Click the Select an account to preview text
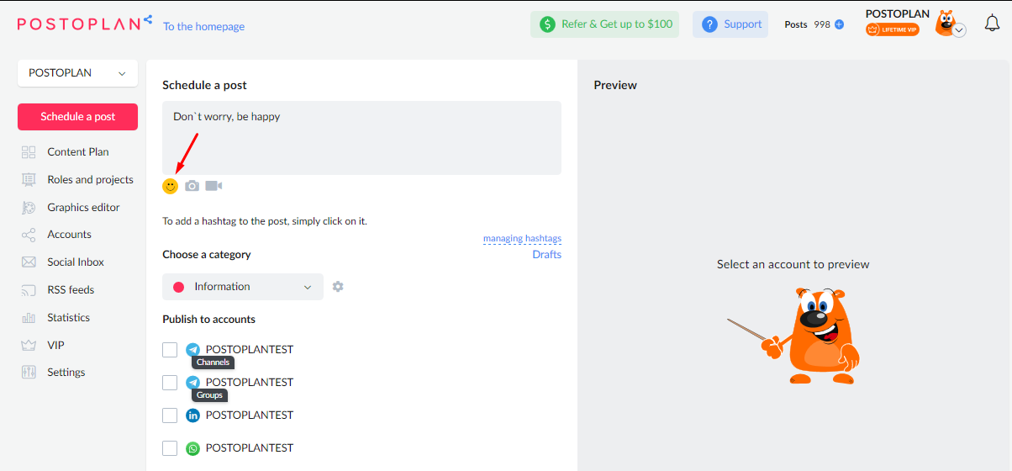The image size is (1012, 471). point(793,264)
